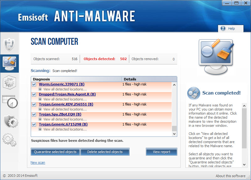251x180 pixels.
Task: Uncheck Trojan.Generic.KDV.256551 (B) checkbox
Action: (34, 105)
